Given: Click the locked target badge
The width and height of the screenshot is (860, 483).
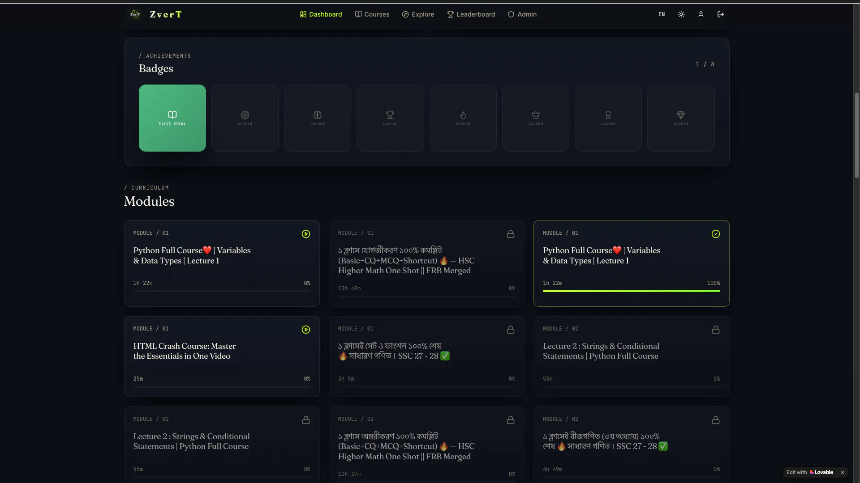Looking at the screenshot, I should (x=245, y=118).
